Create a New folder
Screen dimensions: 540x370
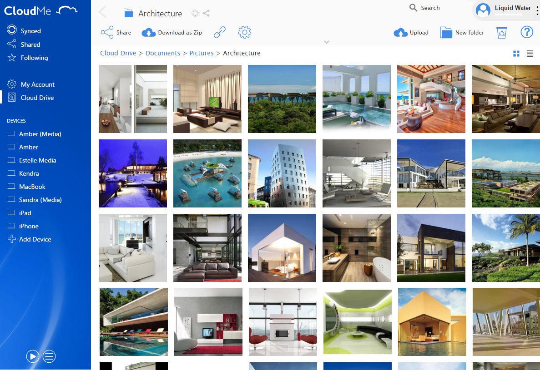(x=462, y=32)
